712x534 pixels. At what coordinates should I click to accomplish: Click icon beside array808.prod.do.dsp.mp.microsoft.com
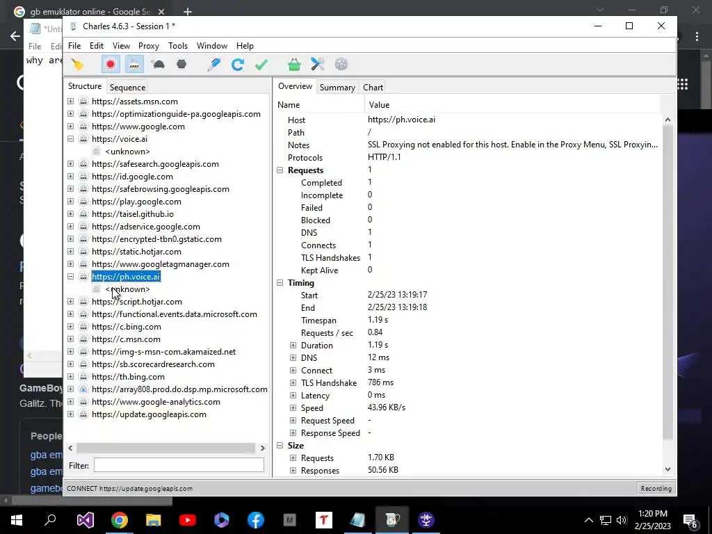pyautogui.click(x=83, y=389)
